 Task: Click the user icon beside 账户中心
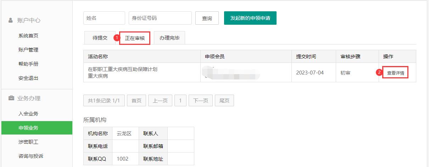coord(11,20)
